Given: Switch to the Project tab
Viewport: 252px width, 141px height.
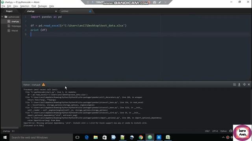Looking at the screenshot, I should 9,11.
